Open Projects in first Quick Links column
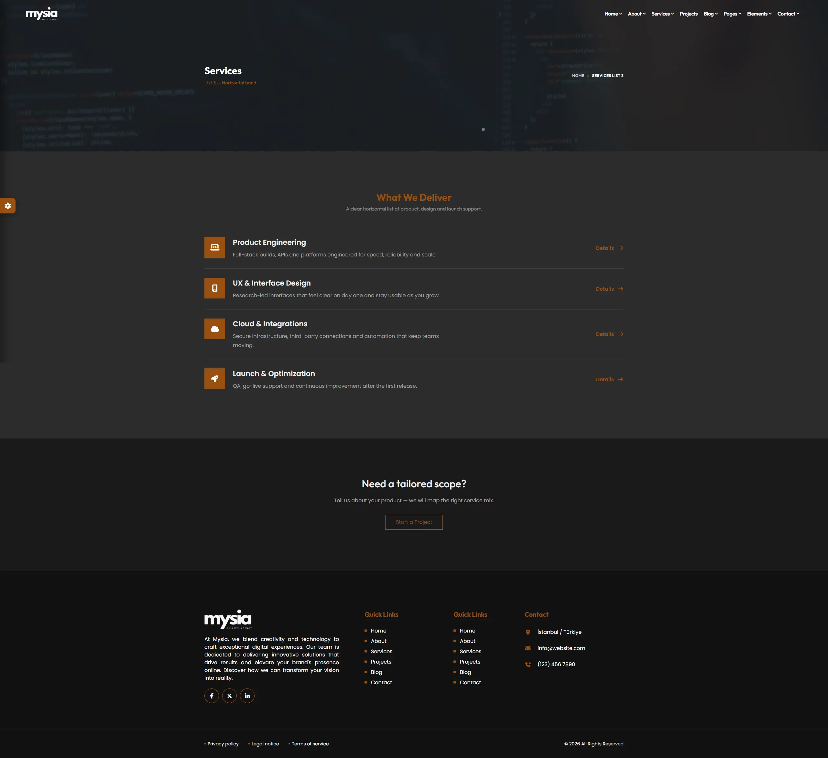This screenshot has width=828, height=758. point(381,662)
